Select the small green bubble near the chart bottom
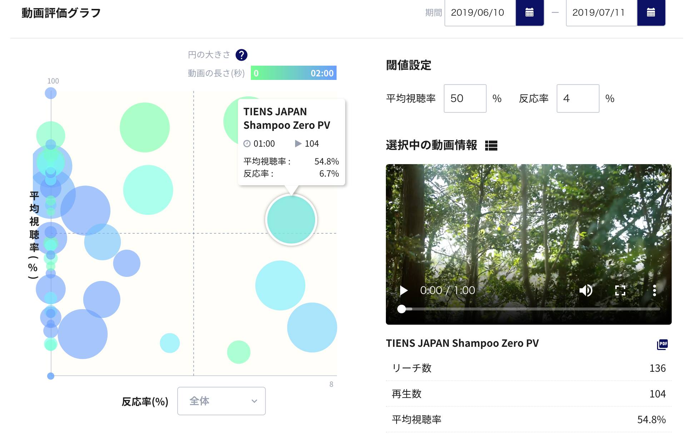Image resolution: width=696 pixels, height=436 pixels. [x=239, y=352]
